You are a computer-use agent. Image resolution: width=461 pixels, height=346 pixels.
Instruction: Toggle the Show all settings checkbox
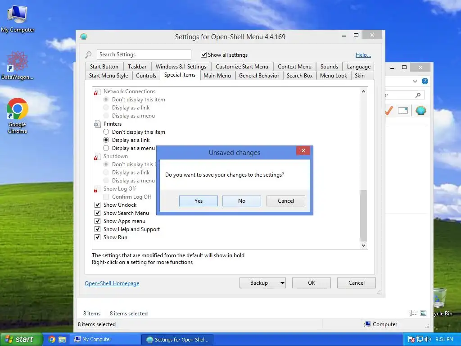(x=203, y=55)
